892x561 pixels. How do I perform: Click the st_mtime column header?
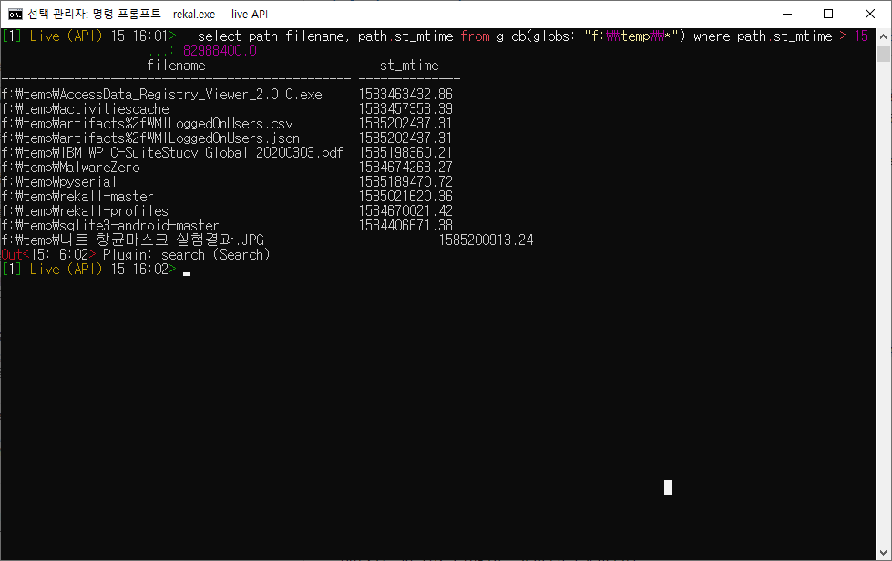click(409, 66)
